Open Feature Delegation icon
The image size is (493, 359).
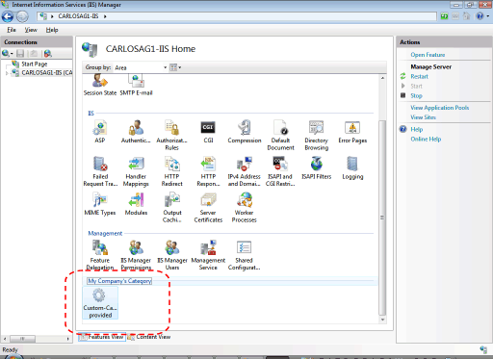pos(100,255)
